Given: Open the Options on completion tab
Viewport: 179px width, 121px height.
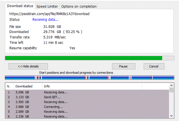Looking at the screenshot, I should 79,6.
